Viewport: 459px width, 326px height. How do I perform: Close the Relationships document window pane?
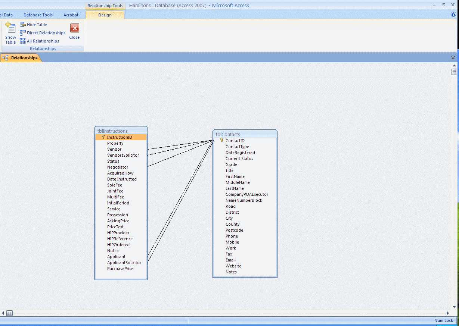click(x=453, y=58)
